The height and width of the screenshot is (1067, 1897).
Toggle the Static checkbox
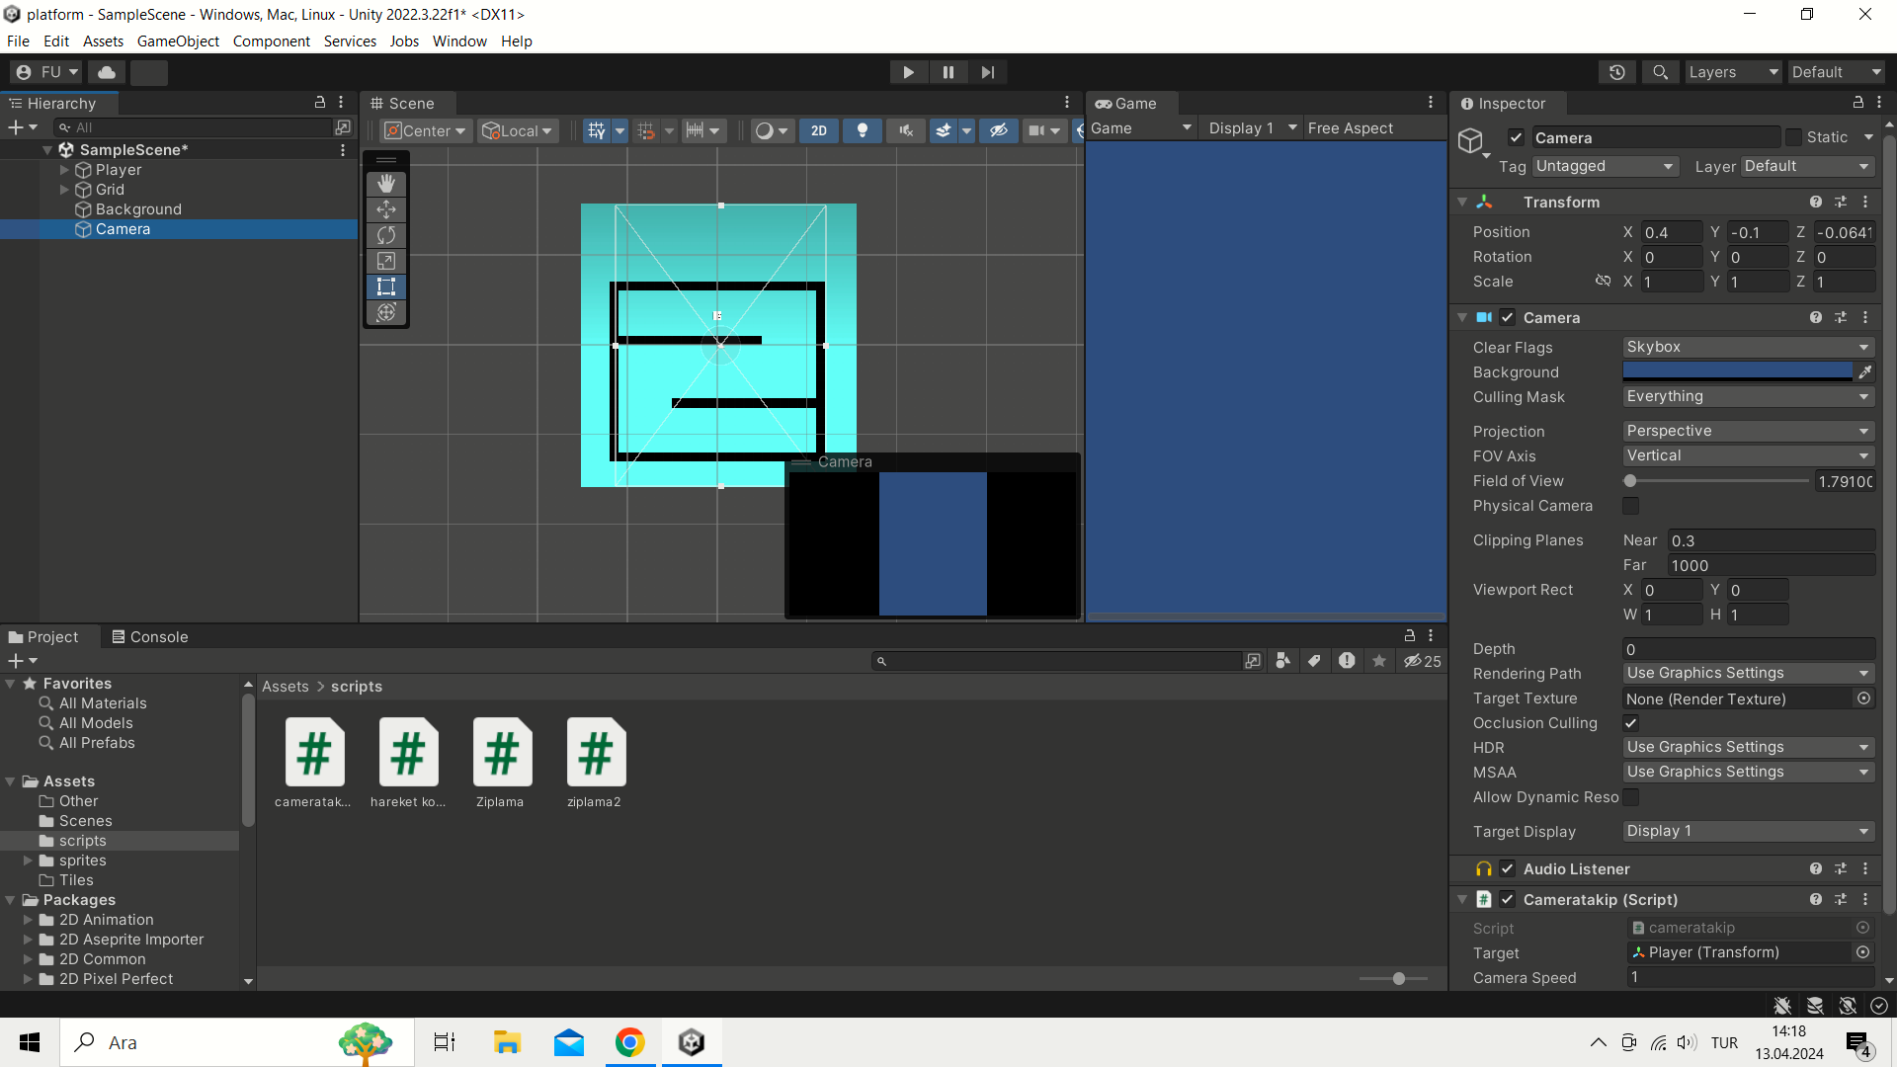pyautogui.click(x=1794, y=137)
